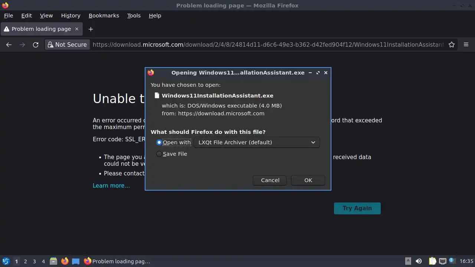
Task: Launch the file manager from the panel
Action: tap(53, 261)
